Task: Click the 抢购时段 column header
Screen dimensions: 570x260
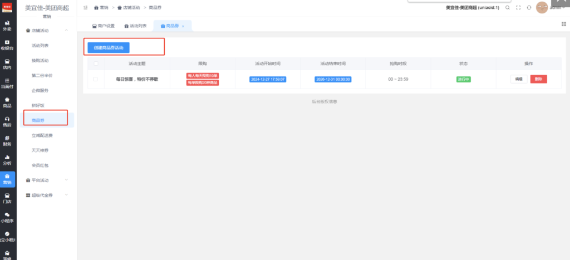Action: click(x=398, y=63)
